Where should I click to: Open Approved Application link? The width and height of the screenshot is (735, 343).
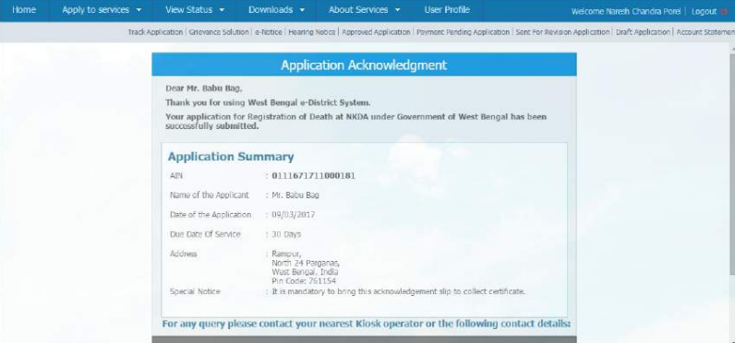[376, 32]
